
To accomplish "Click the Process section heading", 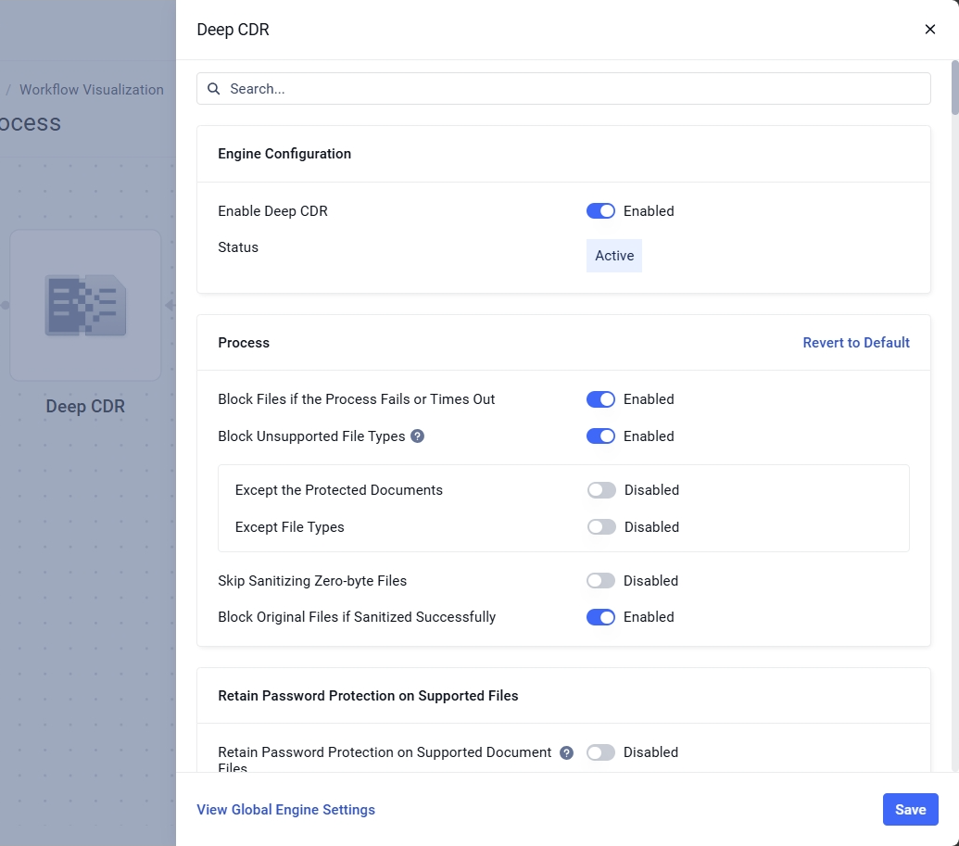I will point(244,343).
